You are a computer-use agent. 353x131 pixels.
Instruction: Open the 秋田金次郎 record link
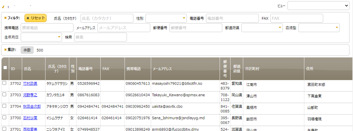tap(32, 107)
